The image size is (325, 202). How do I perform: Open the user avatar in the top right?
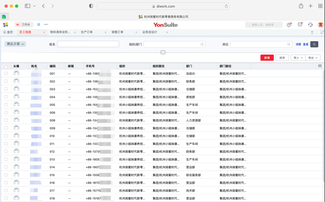click(x=321, y=25)
